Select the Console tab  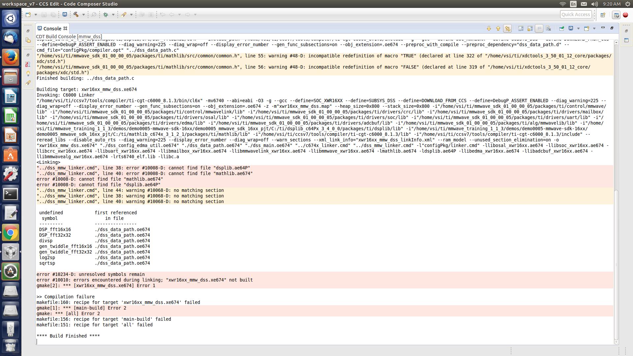click(52, 29)
